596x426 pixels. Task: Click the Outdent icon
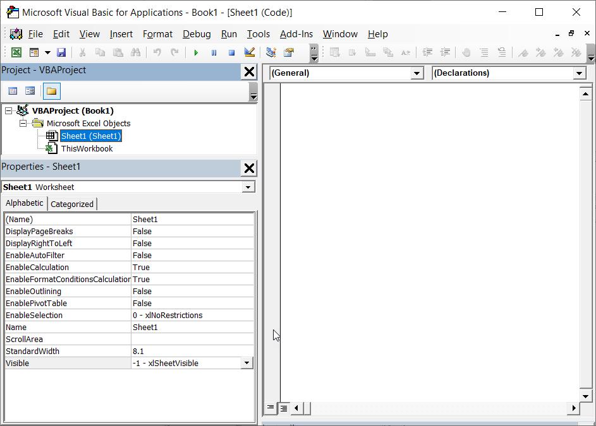pyautogui.click(x=445, y=52)
